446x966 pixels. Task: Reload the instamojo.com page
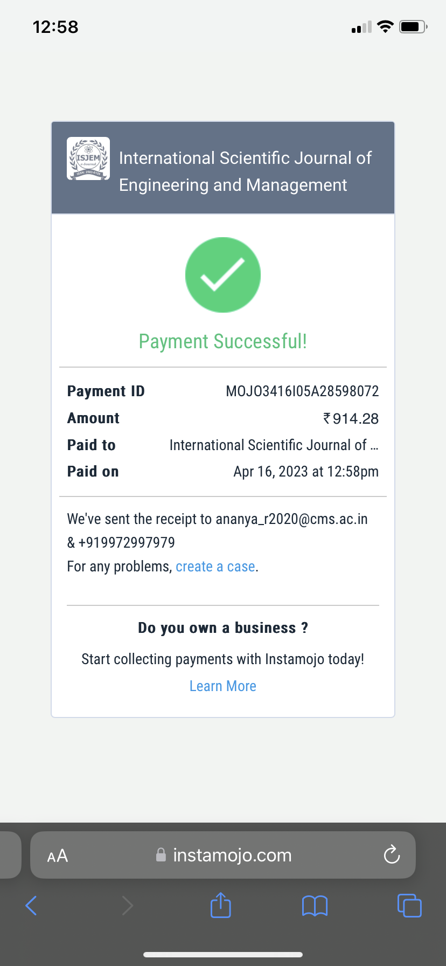click(x=392, y=855)
